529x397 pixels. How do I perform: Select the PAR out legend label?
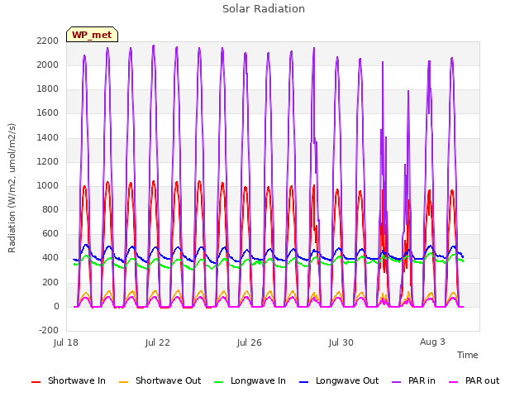482,380
